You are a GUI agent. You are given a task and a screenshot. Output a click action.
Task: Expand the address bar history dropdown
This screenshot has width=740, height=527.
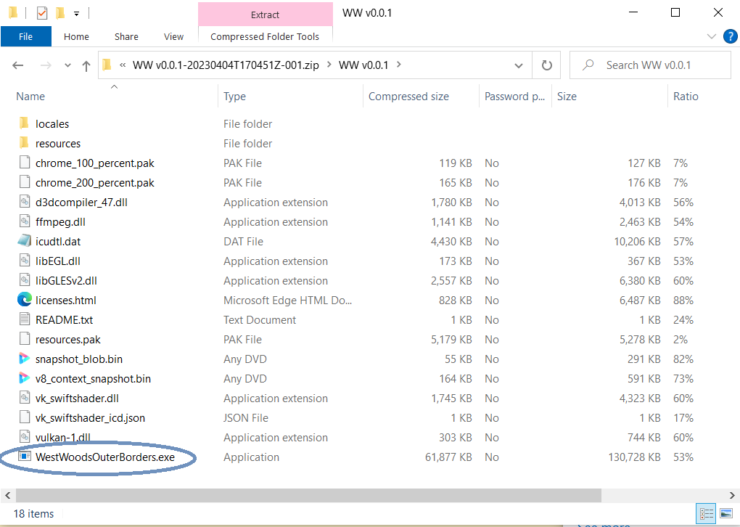[519, 65]
